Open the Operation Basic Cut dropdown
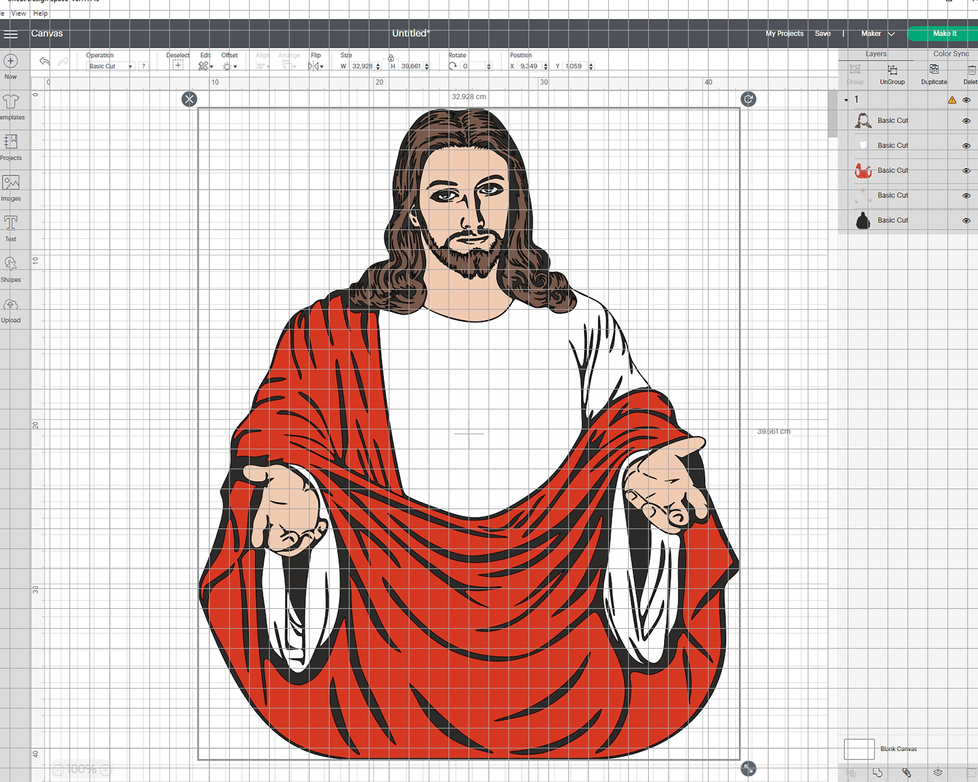Viewport: 978px width, 782px height. point(110,66)
